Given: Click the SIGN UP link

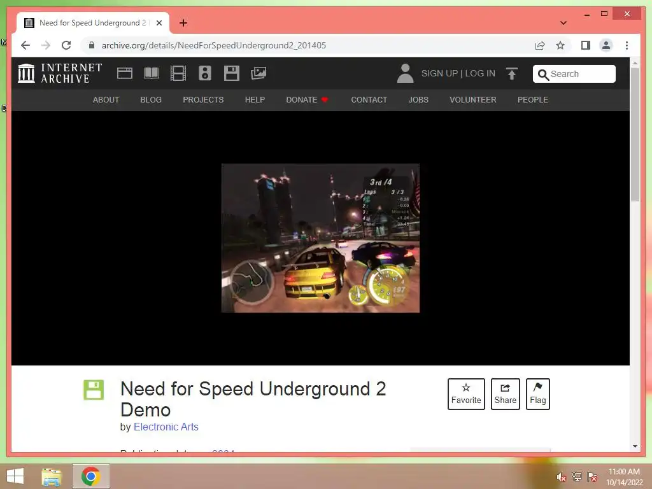Looking at the screenshot, I should (439, 73).
